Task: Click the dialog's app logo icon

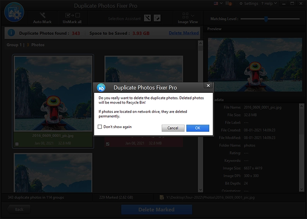Action: tap(101, 88)
